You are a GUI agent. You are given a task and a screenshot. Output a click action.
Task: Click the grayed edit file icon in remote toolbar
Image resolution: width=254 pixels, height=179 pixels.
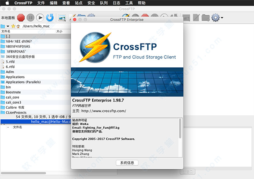(196, 18)
